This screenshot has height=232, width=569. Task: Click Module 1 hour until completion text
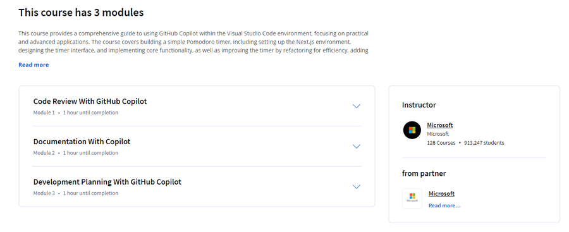(75, 113)
